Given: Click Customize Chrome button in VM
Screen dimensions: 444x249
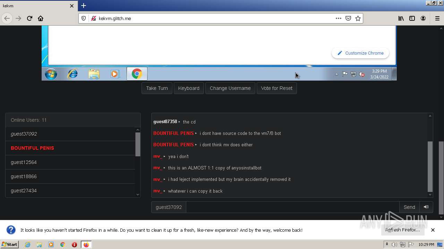Looking at the screenshot, I should pos(360,53).
